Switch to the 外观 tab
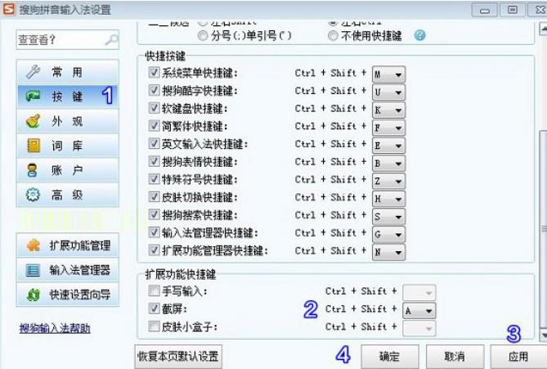547x369 pixels. coord(67,121)
